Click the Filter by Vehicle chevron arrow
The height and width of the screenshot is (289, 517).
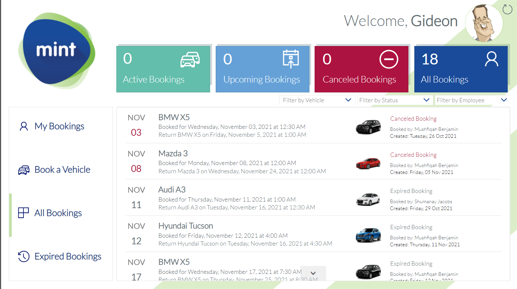pos(348,100)
